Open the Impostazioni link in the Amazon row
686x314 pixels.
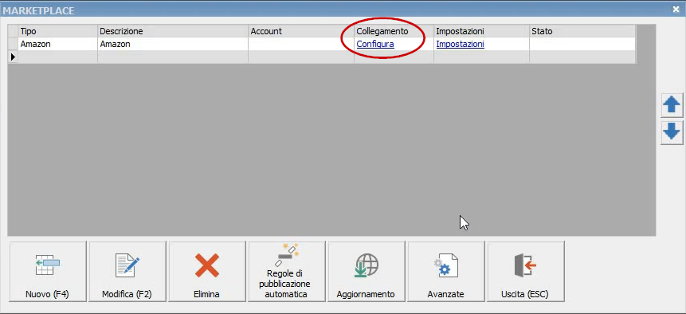coord(461,44)
